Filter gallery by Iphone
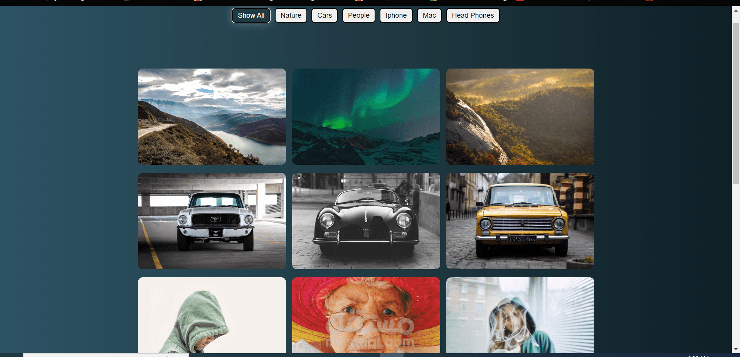The image size is (740, 357). coord(396,15)
